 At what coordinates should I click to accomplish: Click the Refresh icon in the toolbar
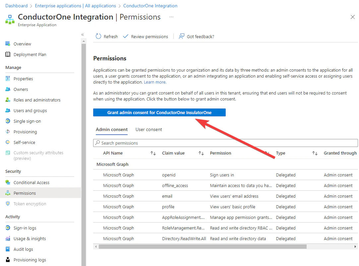click(x=98, y=36)
